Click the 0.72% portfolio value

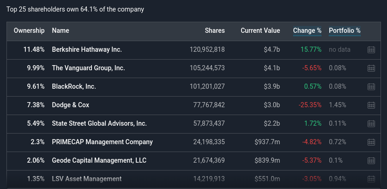338,142
